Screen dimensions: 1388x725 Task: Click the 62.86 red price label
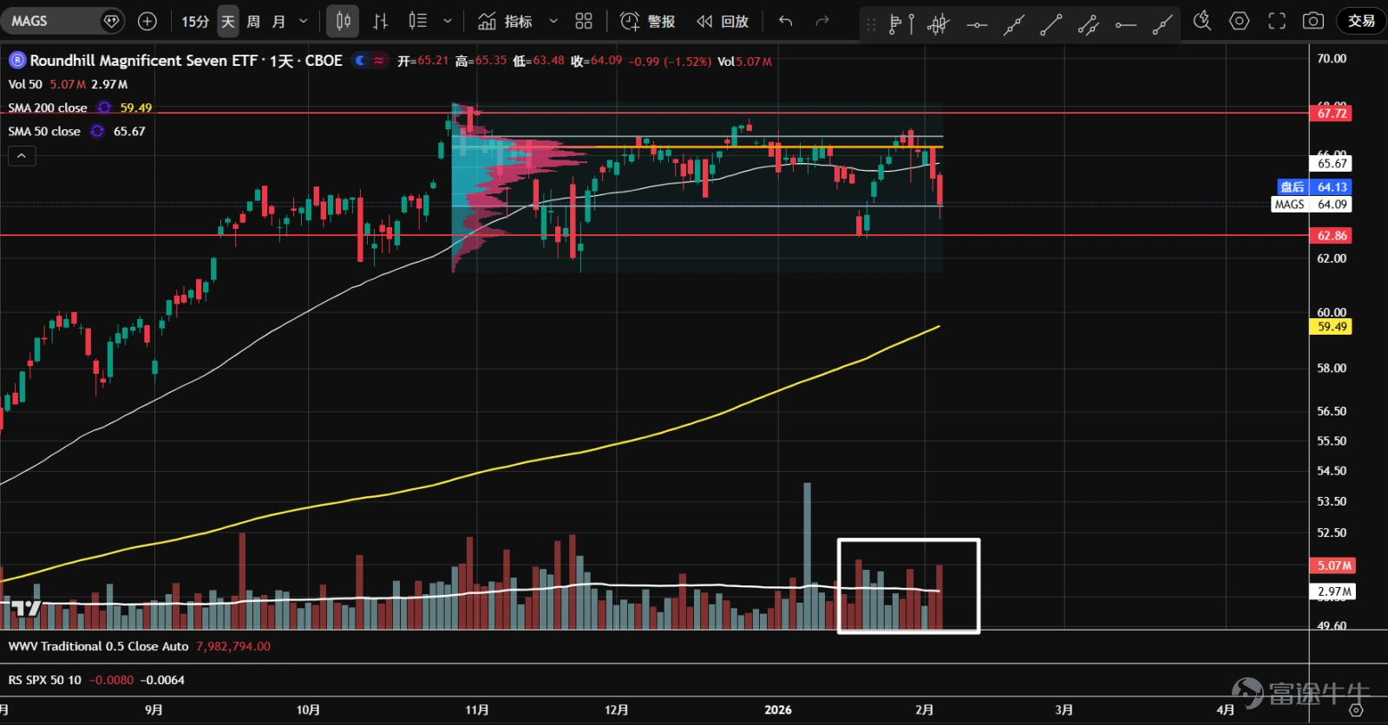pos(1332,236)
